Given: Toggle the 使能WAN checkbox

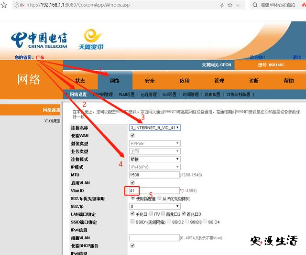Looking at the screenshot, I should (x=132, y=136).
